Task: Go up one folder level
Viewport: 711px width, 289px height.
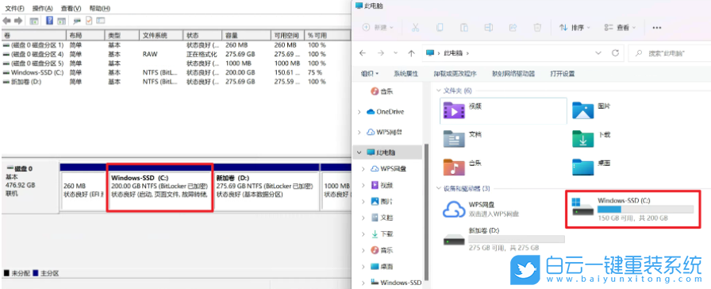Action: (411, 53)
